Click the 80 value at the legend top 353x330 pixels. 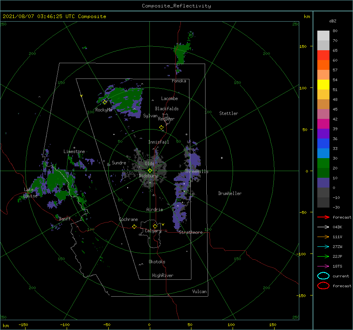coord(335,31)
